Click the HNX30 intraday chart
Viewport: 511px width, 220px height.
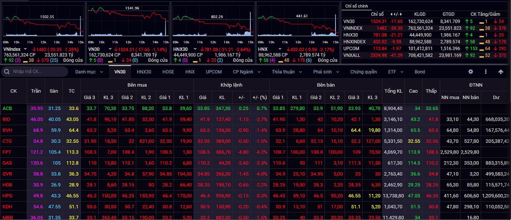213,21
